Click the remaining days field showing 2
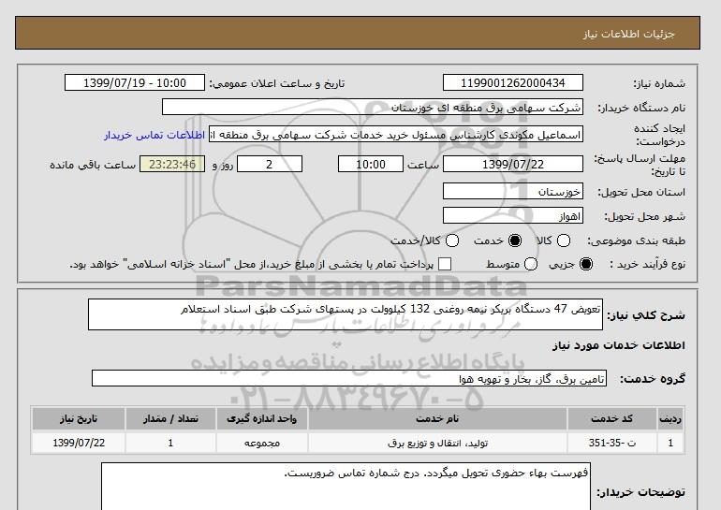The width and height of the screenshot is (721, 510). (x=269, y=164)
